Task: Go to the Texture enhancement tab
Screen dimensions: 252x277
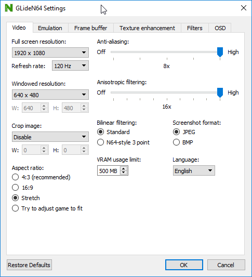Action: coord(147,28)
